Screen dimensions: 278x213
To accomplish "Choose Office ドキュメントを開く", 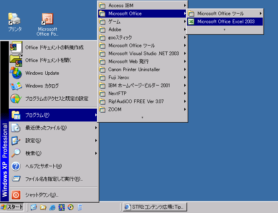I will click(53, 60).
